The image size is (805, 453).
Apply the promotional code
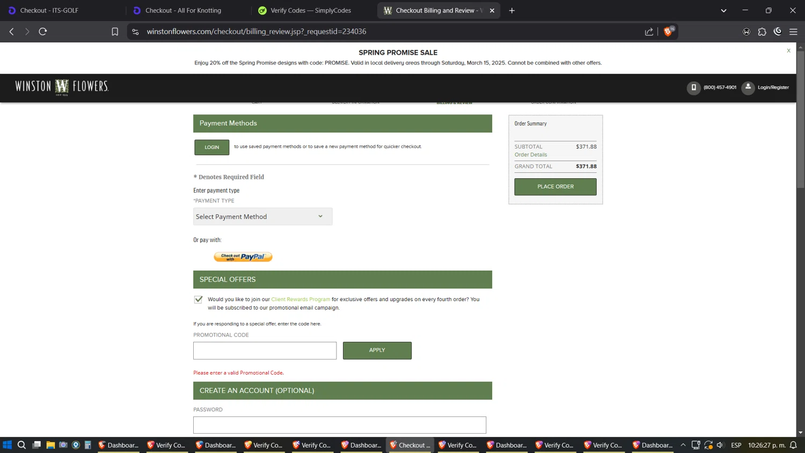click(377, 350)
